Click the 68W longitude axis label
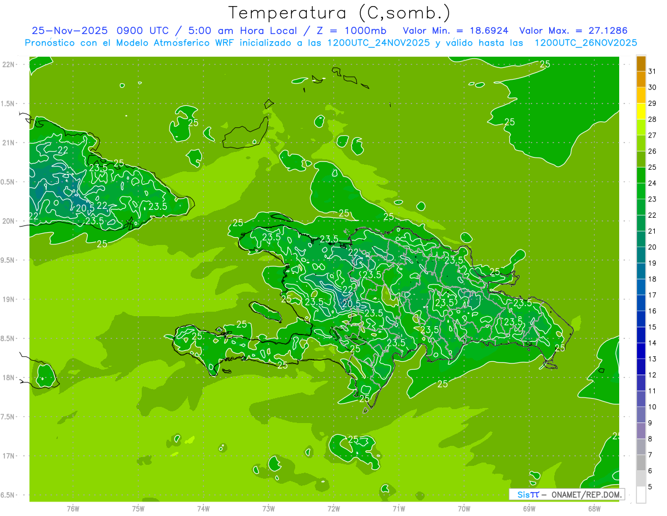667x516 pixels. (594, 508)
